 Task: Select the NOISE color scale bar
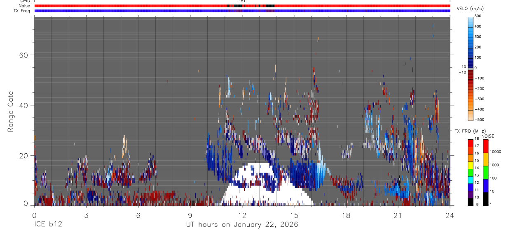coord(485,172)
